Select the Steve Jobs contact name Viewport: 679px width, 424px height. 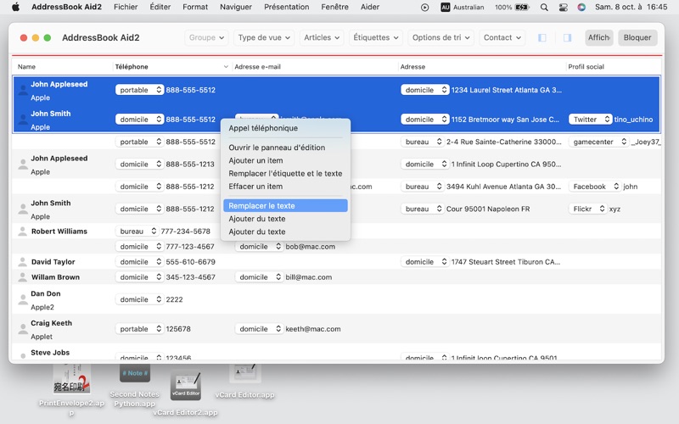[50, 353]
